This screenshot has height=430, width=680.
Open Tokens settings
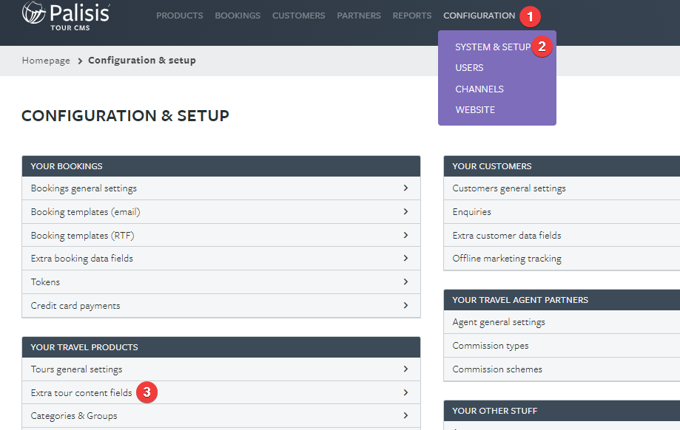tap(221, 282)
